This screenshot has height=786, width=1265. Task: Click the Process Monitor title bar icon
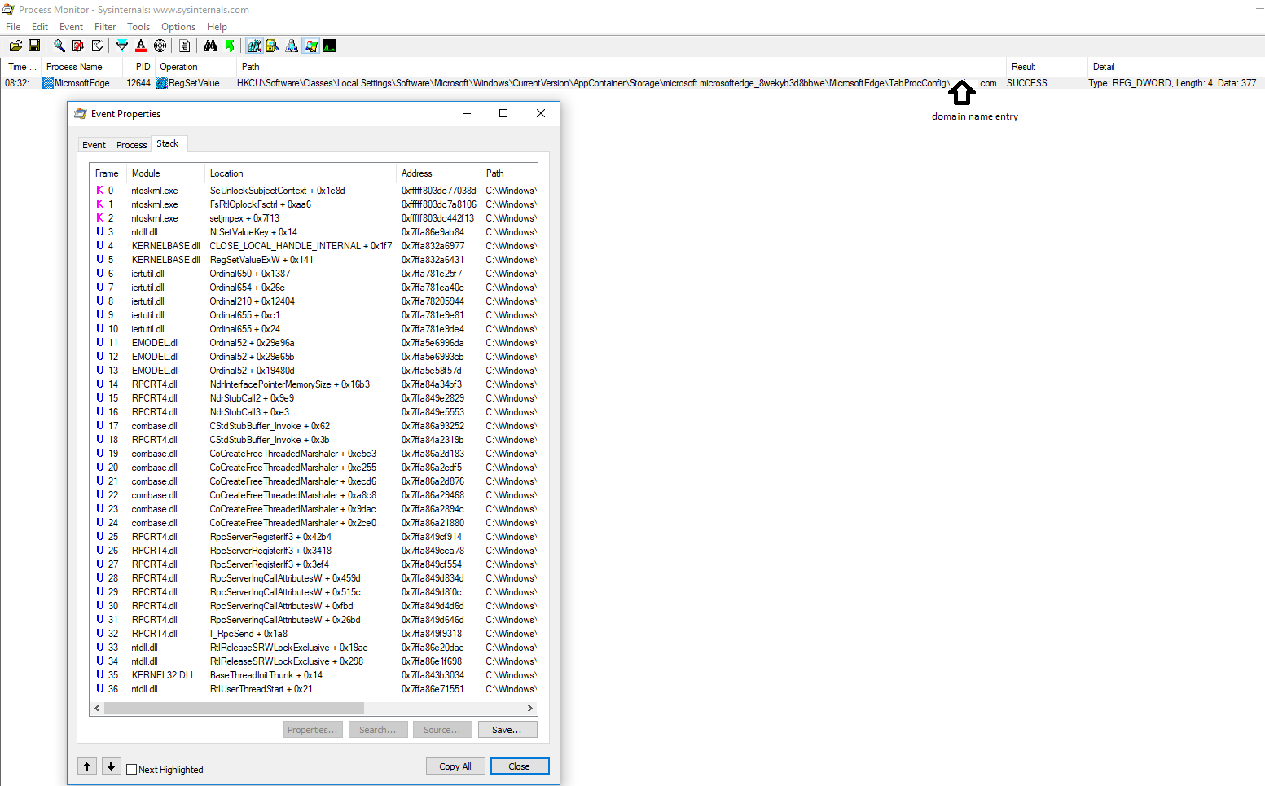[x=8, y=10]
